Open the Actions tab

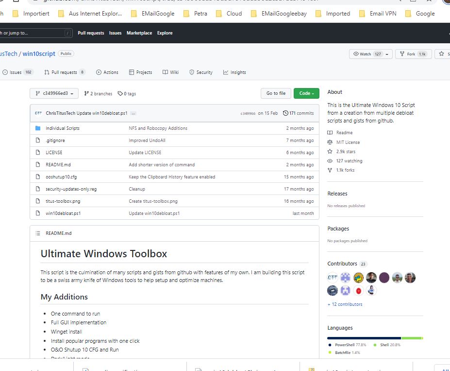point(107,72)
